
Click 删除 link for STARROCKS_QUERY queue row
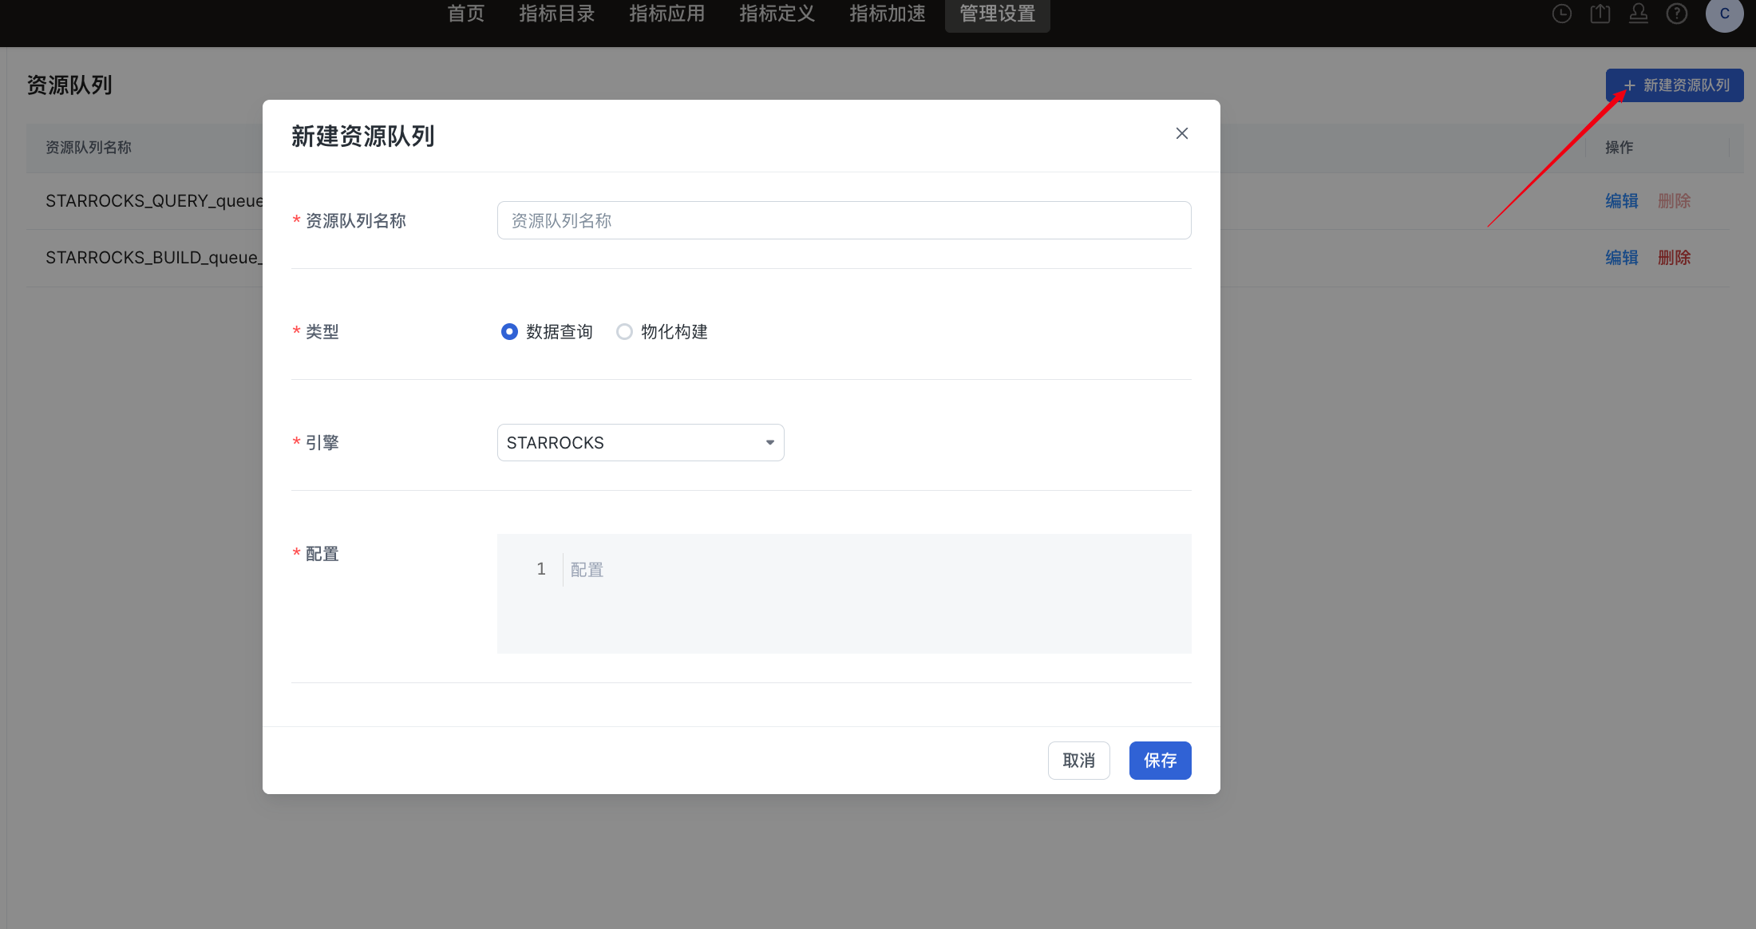pos(1674,200)
